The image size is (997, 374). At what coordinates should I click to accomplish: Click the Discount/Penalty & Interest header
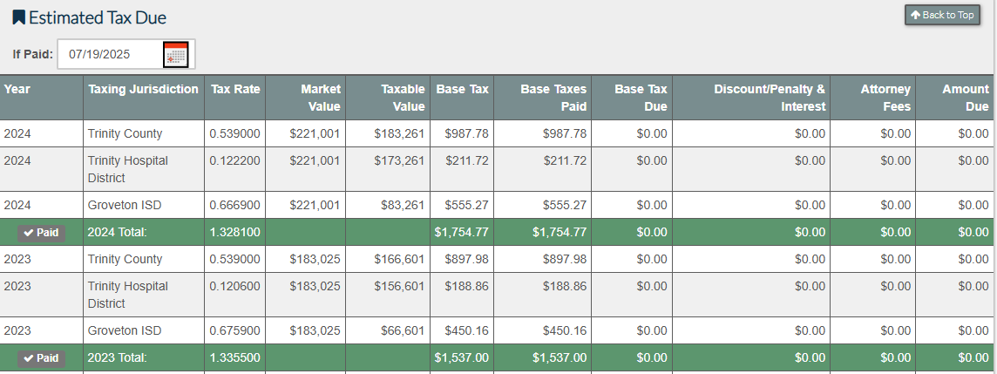point(769,98)
